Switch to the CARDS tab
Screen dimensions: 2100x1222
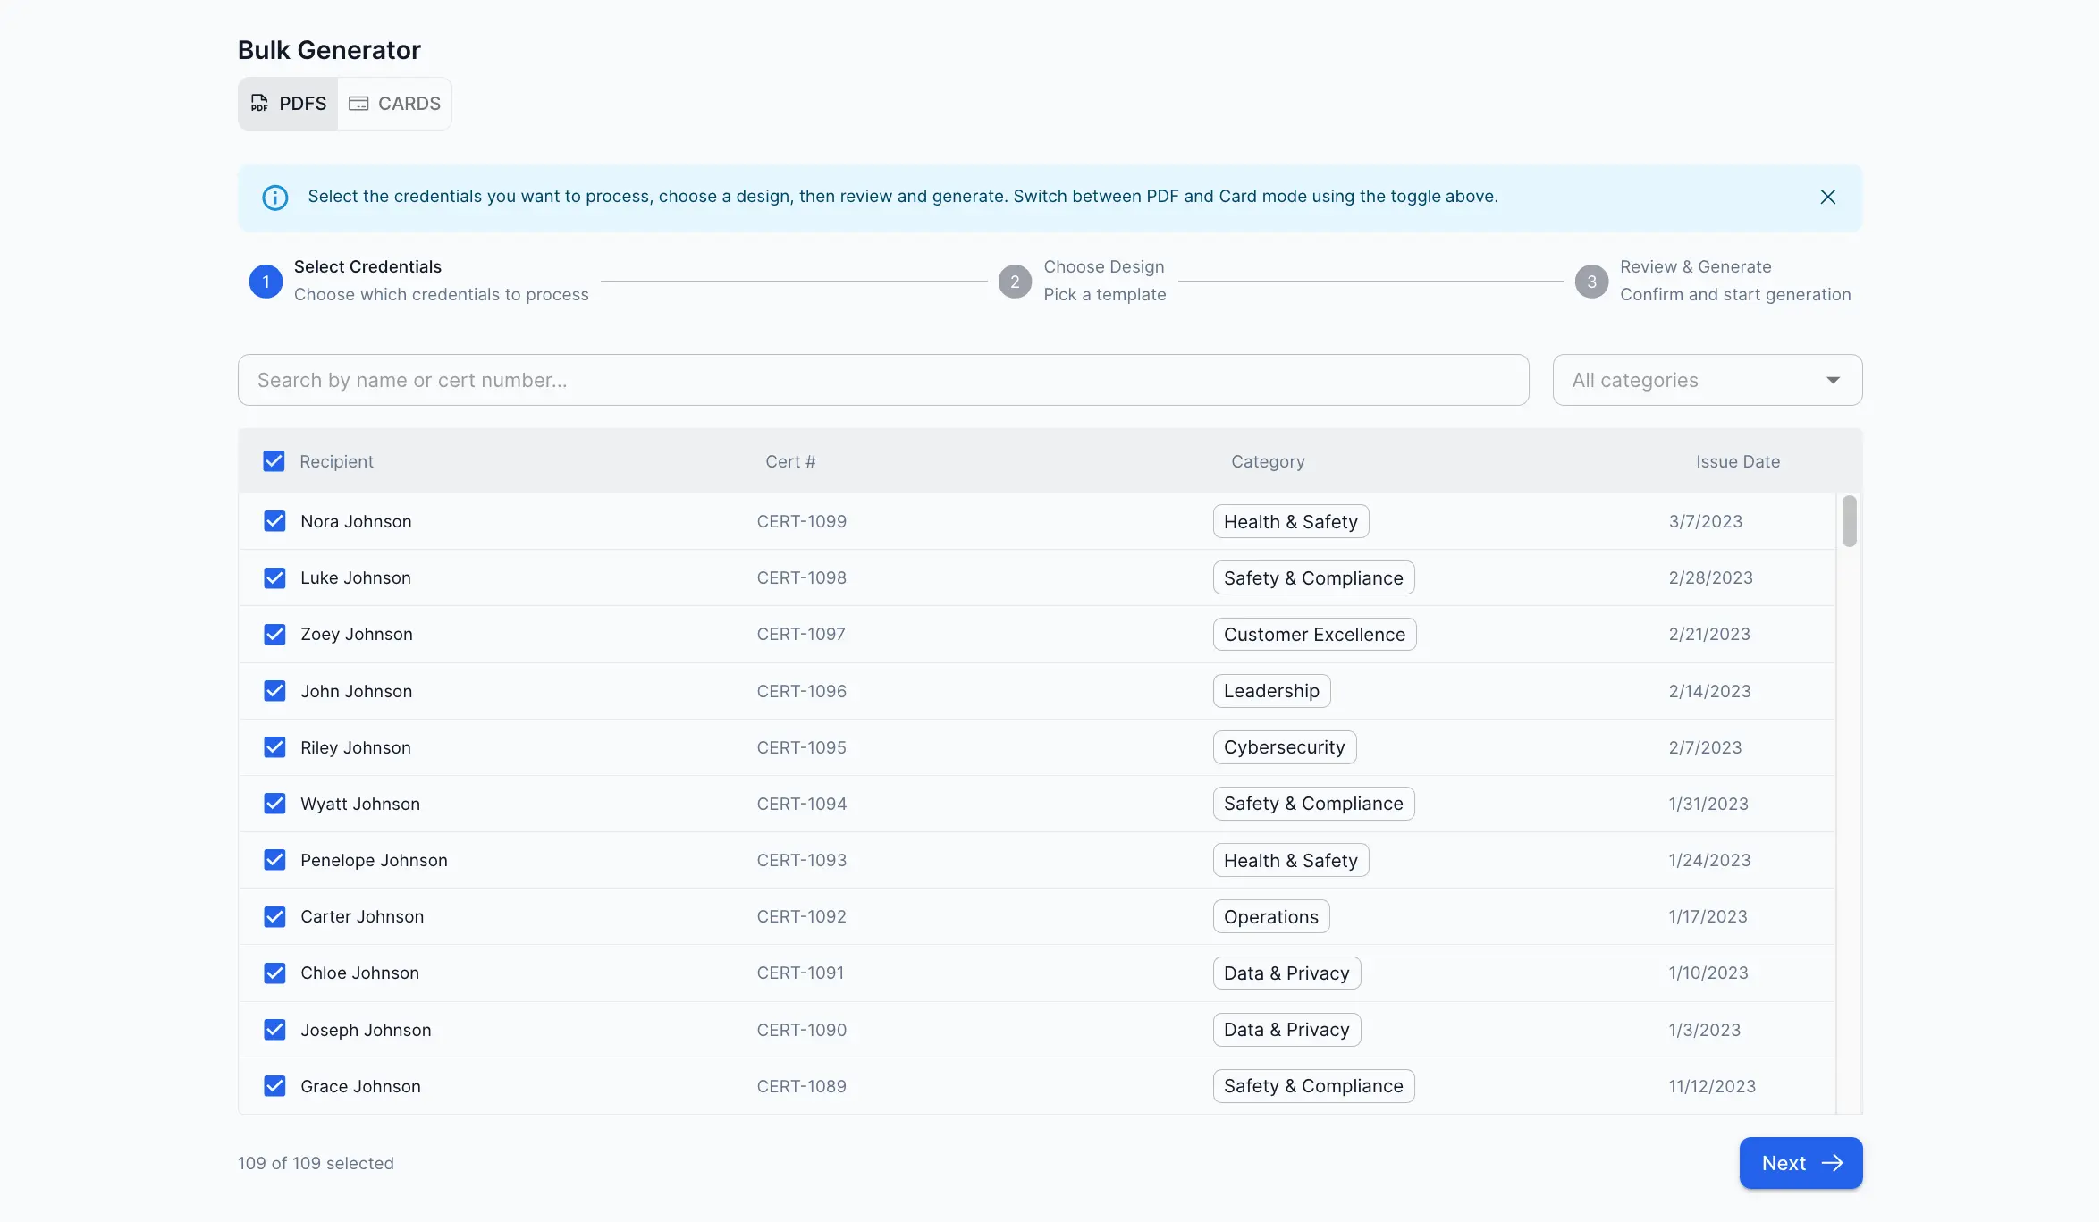(394, 103)
